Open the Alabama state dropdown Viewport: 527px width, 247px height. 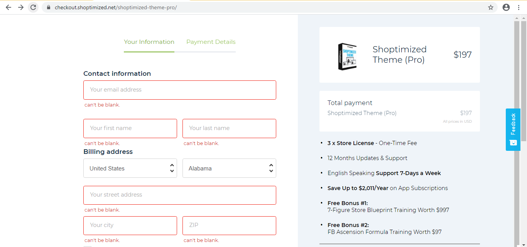[229, 168]
